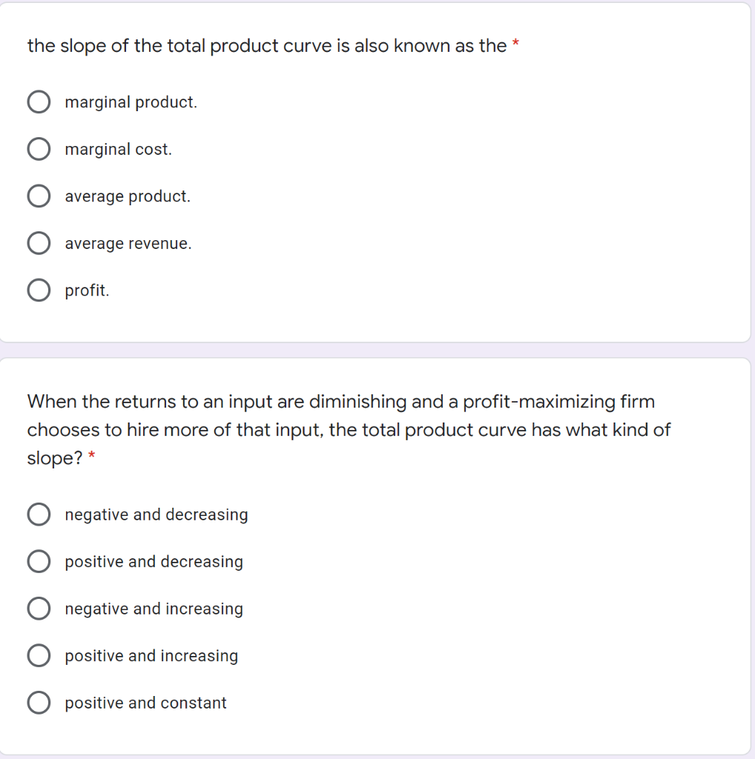The height and width of the screenshot is (759, 755).
Task: Click the total product curve question text
Action: [x=267, y=45]
